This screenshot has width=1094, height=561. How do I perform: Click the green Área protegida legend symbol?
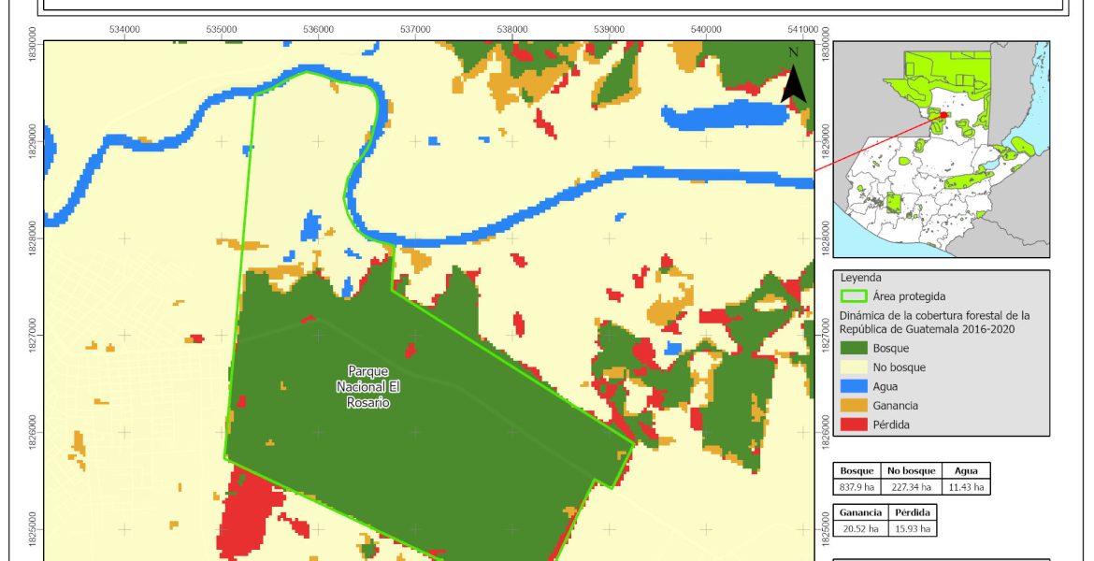coord(854,296)
